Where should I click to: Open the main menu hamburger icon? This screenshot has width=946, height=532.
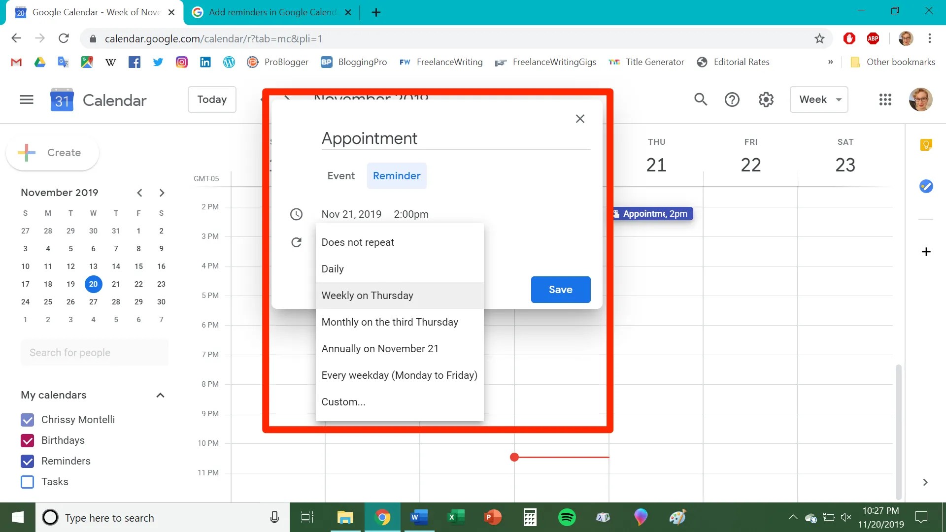pos(27,100)
